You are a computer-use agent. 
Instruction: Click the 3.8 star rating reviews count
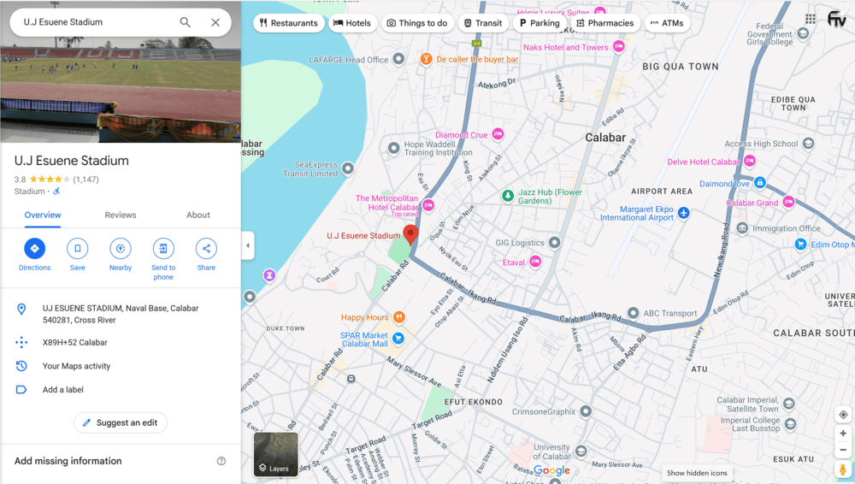(x=86, y=179)
